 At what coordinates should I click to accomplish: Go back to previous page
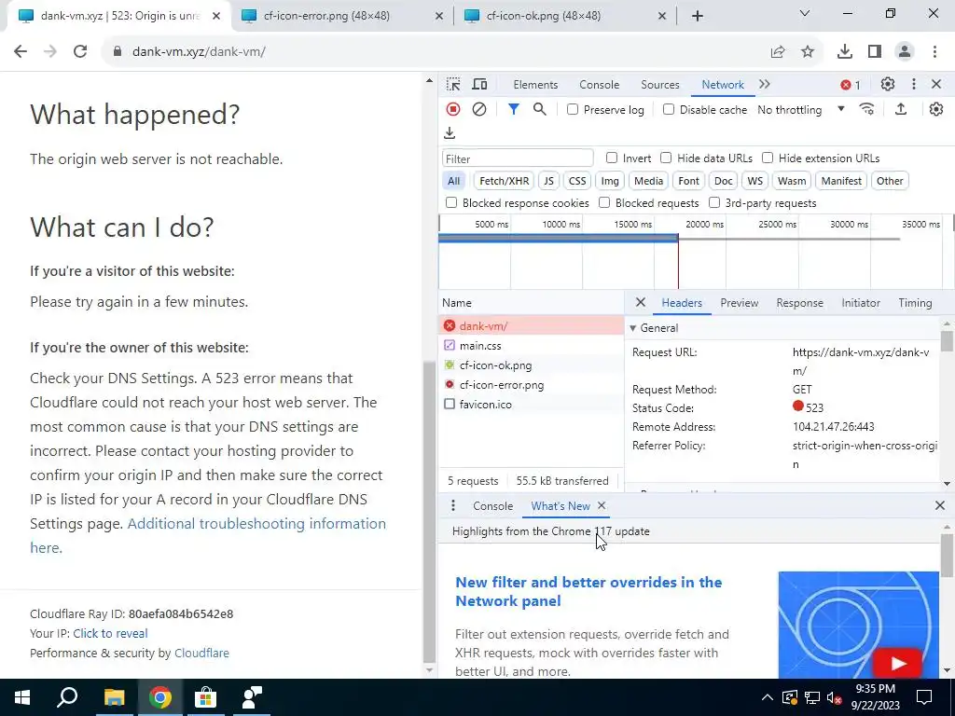21,51
